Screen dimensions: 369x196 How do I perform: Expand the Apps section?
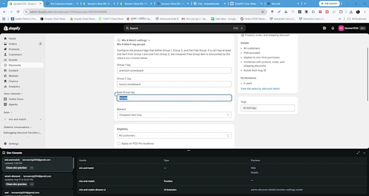pyautogui.click(x=8, y=113)
